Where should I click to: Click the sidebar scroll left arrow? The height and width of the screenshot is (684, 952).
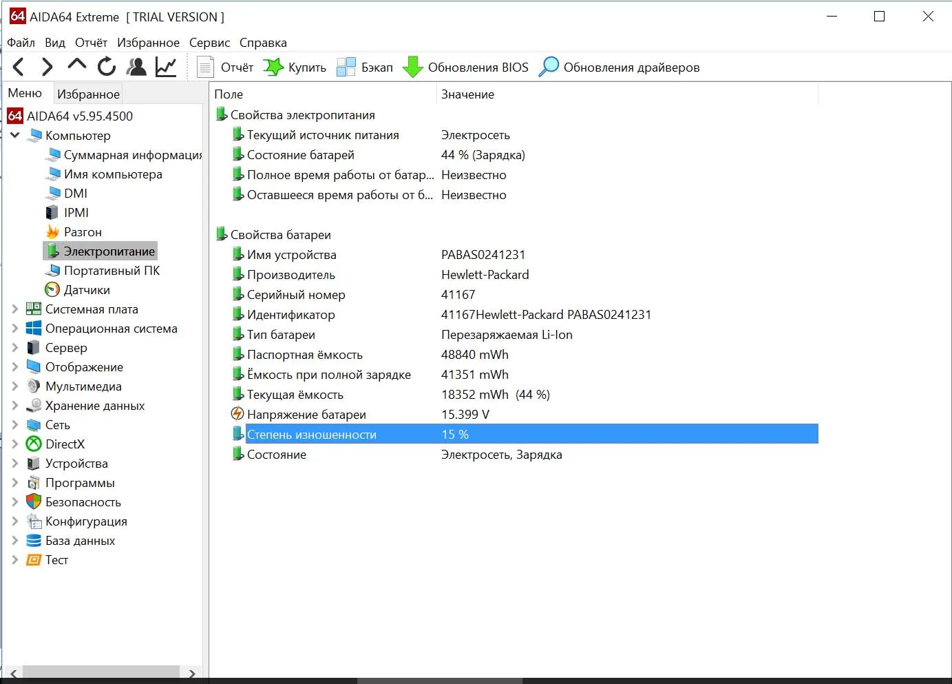[13, 673]
